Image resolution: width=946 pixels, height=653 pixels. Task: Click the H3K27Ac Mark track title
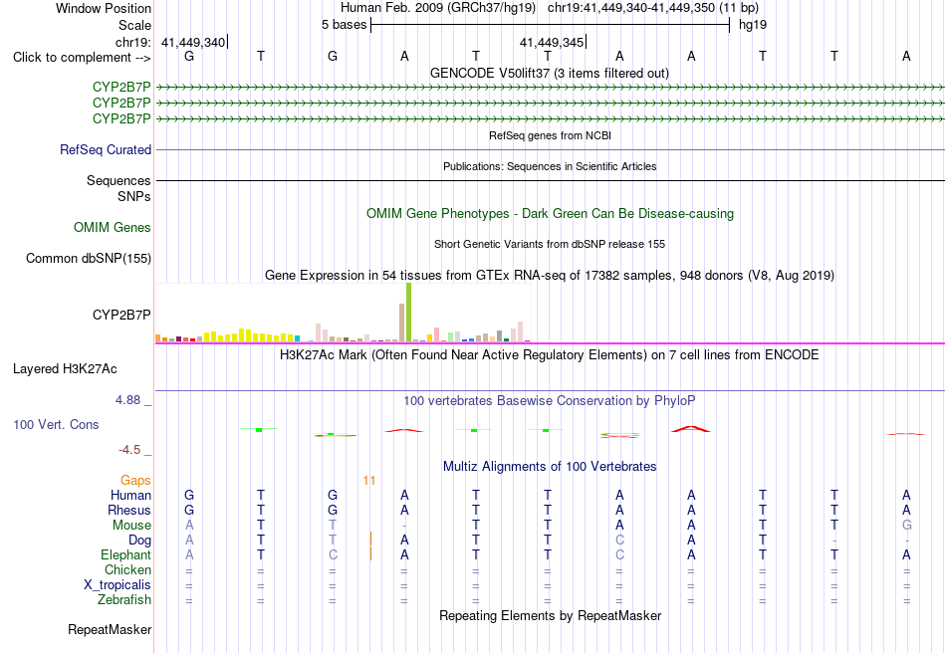tap(550, 354)
